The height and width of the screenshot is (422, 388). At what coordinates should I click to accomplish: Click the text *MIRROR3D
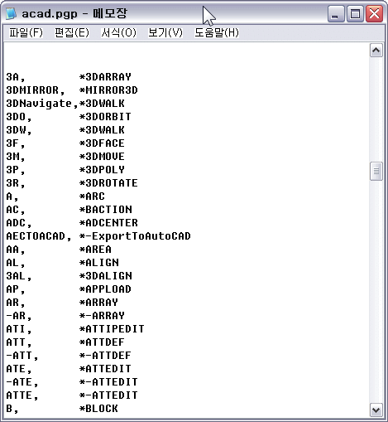[108, 90]
